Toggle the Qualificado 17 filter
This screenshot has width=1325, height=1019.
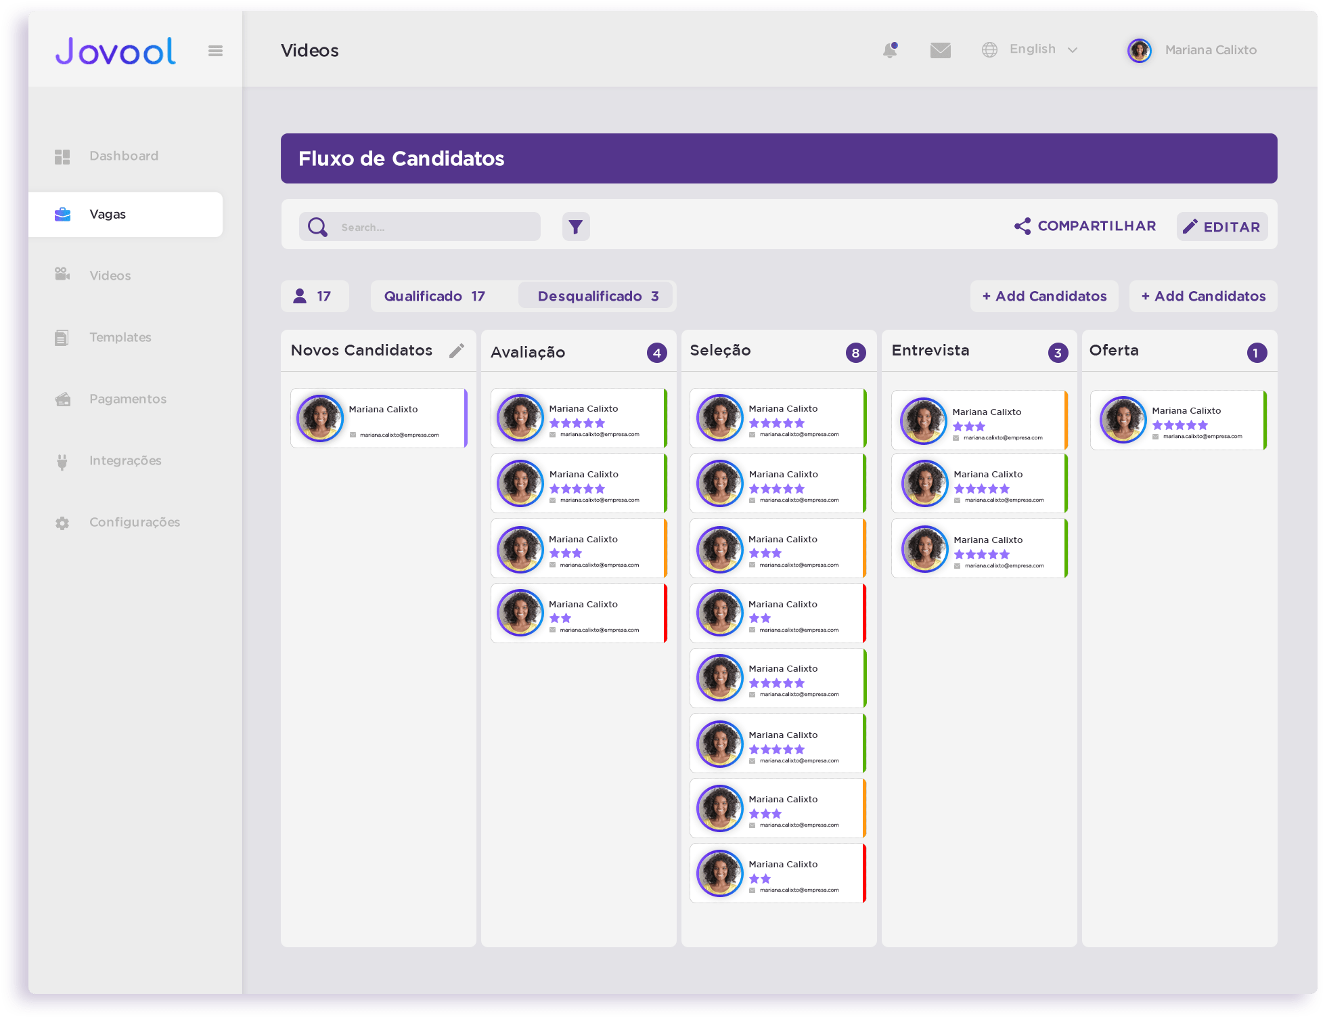[x=434, y=297]
